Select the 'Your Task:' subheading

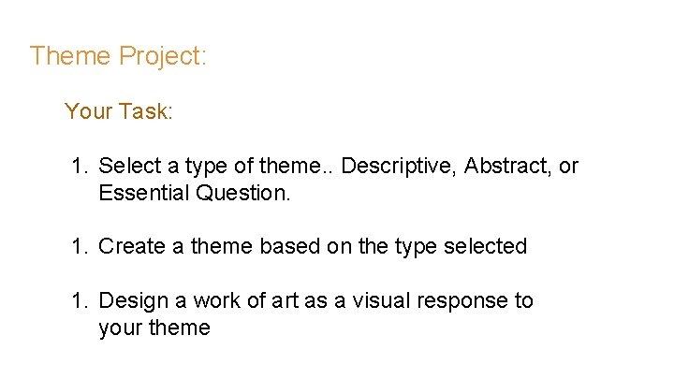(x=119, y=112)
